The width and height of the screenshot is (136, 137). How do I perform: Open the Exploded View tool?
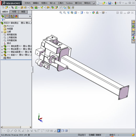pos(56,8)
